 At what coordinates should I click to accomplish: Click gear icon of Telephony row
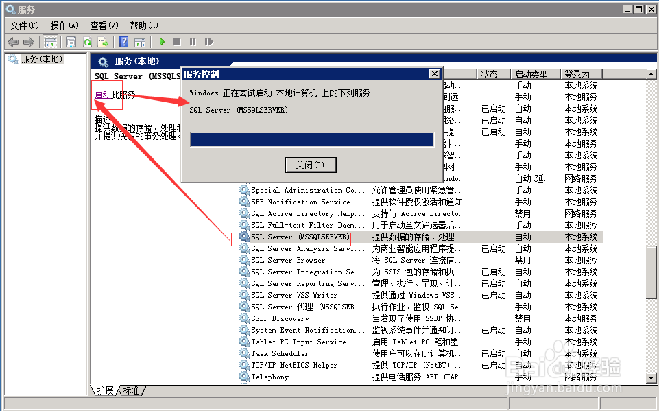point(244,377)
